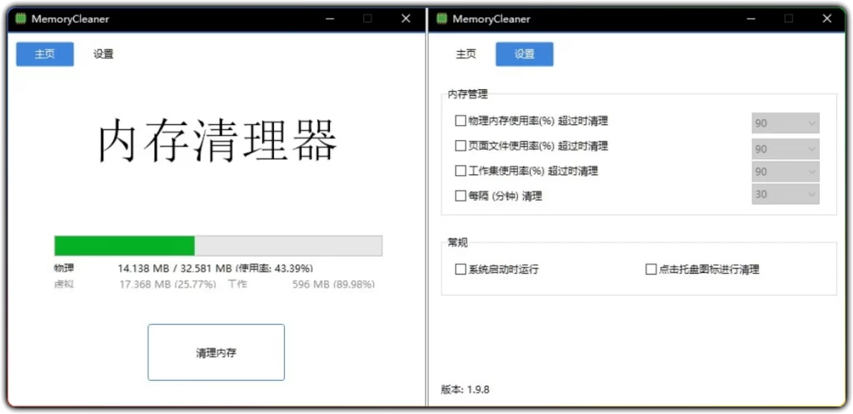This screenshot has height=414, width=853.
Task: Click the 版本: 1.9.8 version text
Action: [465, 390]
